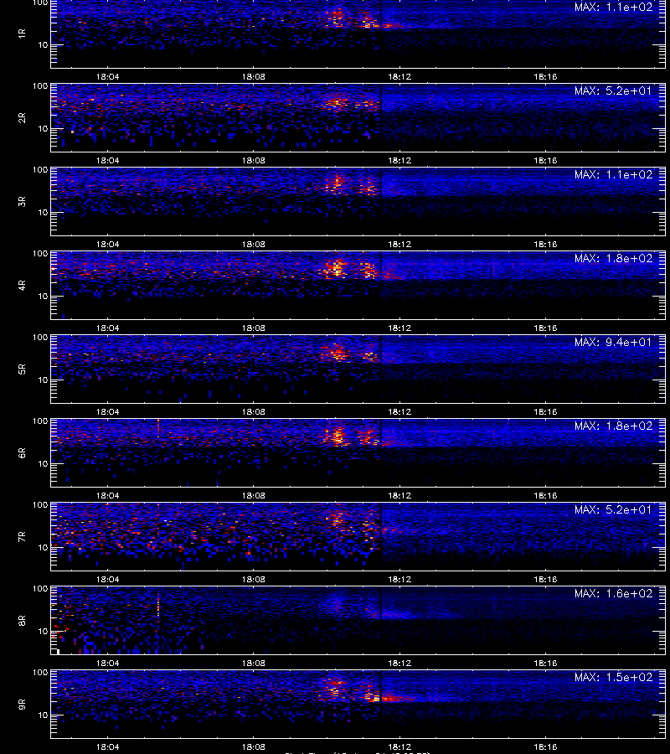The image size is (670, 754).
Task: Click the 18:04 time label under 5R panel
Action: tap(108, 411)
